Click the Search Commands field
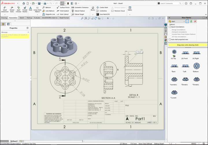 [170, 3]
